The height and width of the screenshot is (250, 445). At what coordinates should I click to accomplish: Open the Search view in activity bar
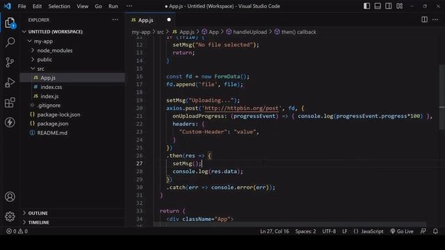(x=10, y=42)
